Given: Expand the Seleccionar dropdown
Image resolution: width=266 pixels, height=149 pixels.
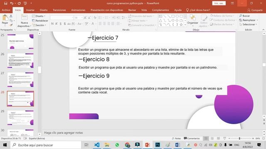Looking at the screenshot, I should (256, 24).
